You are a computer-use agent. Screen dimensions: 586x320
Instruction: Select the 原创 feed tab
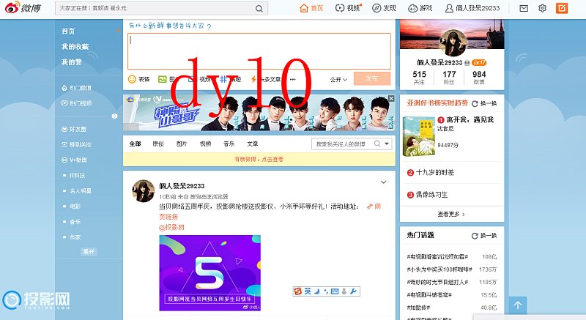158,144
